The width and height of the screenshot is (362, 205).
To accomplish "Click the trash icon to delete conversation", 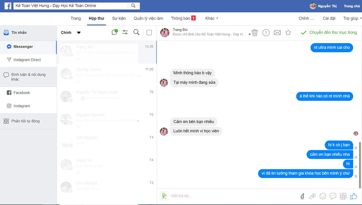I will (255, 33).
